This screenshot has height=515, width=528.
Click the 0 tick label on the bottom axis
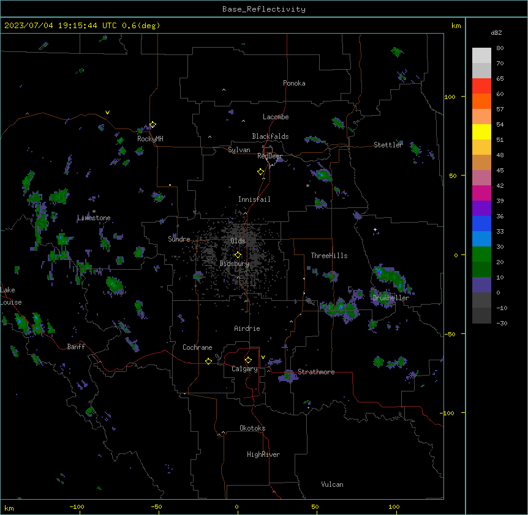[x=236, y=506]
